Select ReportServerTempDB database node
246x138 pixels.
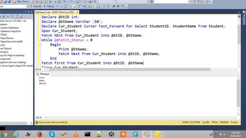tap(11, 41)
